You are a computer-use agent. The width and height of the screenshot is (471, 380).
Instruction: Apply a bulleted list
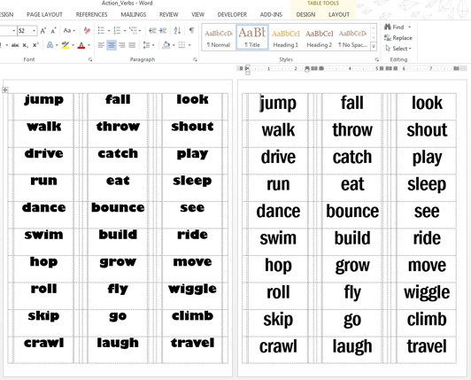tap(101, 30)
